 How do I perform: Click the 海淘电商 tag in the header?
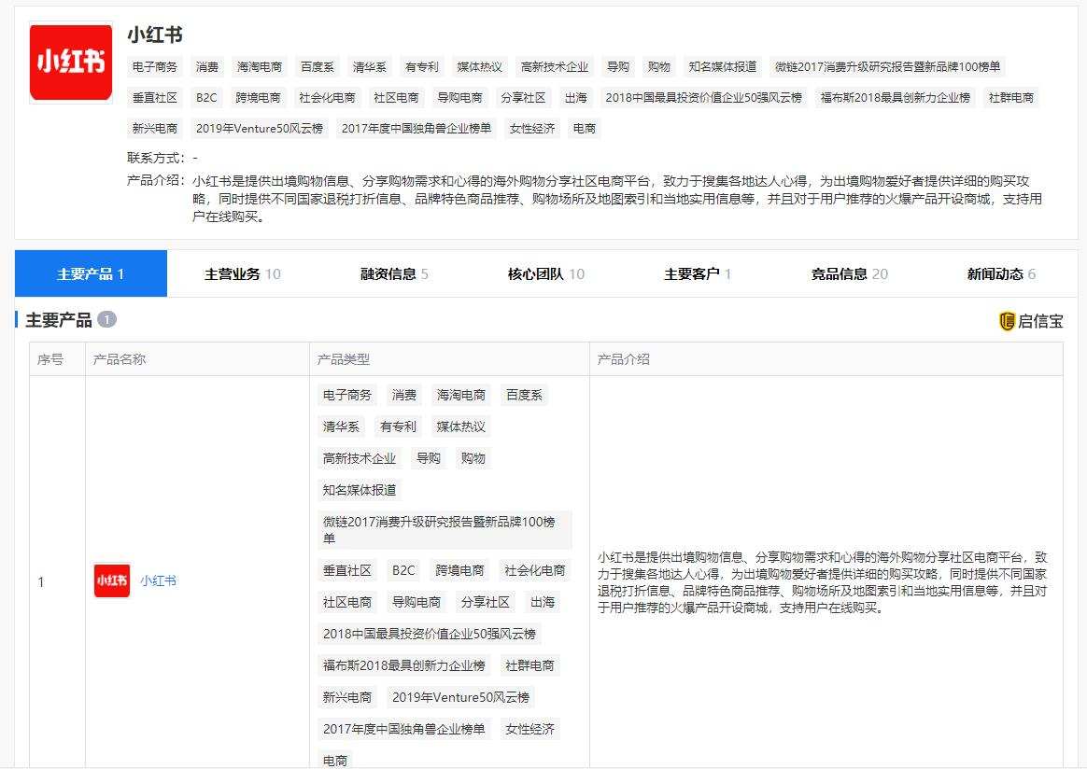(260, 67)
